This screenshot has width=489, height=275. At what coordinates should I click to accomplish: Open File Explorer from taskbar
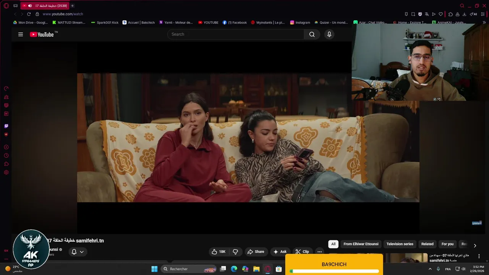[x=256, y=269]
